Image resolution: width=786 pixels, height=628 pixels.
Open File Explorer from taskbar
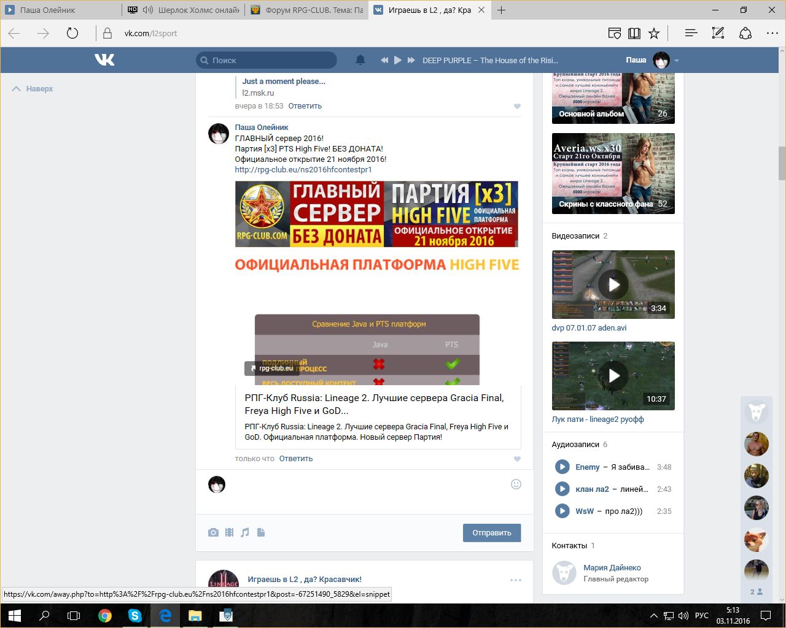(195, 616)
